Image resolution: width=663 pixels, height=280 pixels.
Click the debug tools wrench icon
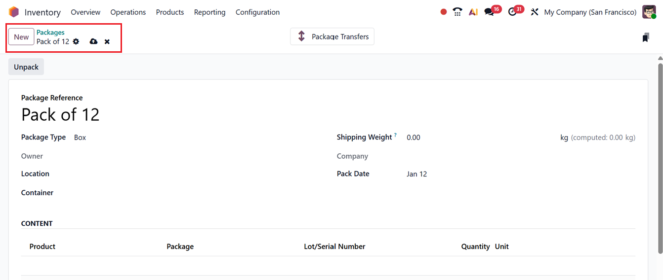click(x=535, y=12)
